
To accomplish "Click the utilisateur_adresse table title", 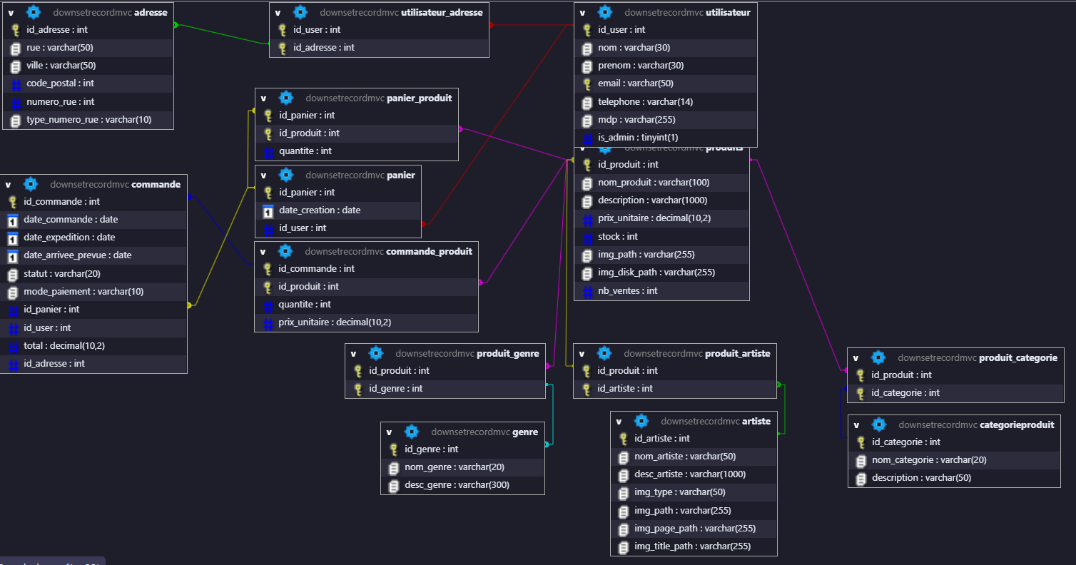I will point(442,12).
